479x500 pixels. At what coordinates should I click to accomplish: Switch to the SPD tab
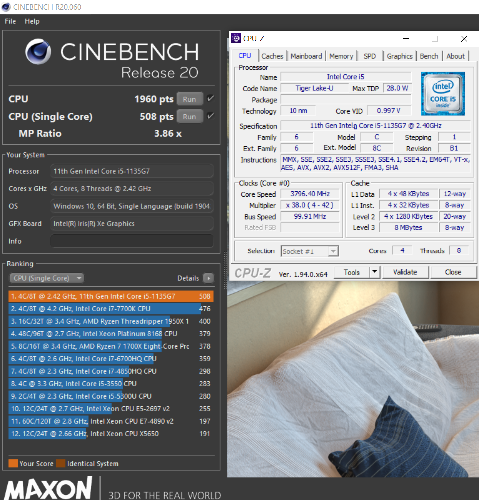coord(370,56)
